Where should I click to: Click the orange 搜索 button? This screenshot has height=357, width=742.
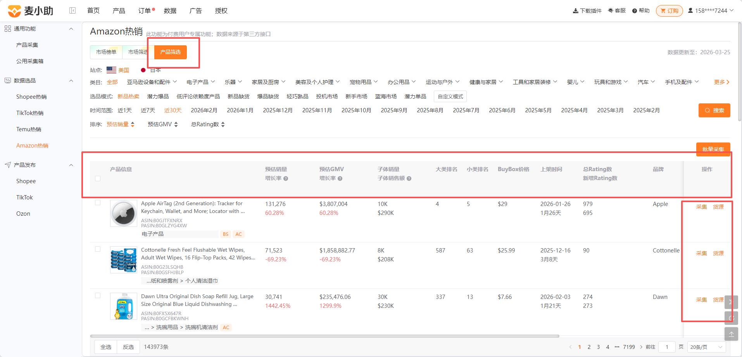[714, 110]
